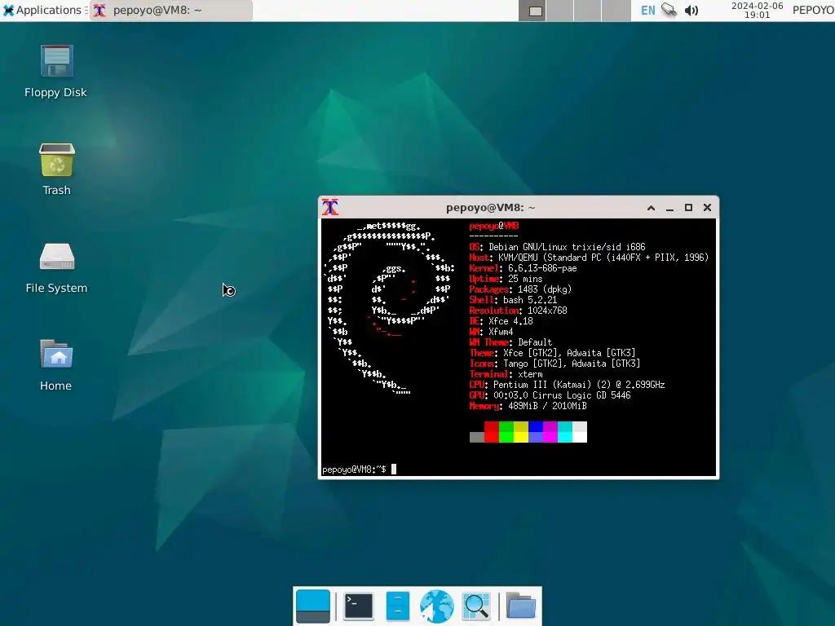This screenshot has height=626, width=835.
Task: Click the Kernel line 6.6.13-686-pae
Action: pos(523,268)
